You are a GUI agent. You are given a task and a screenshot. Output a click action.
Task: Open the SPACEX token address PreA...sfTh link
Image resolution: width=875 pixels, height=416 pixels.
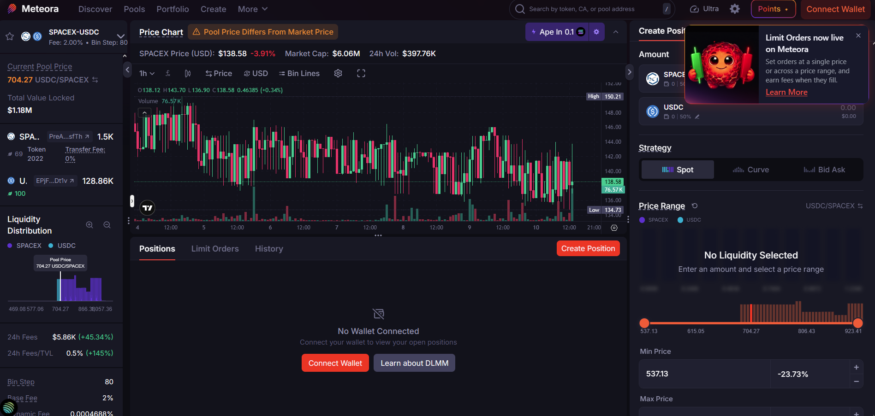pos(69,136)
